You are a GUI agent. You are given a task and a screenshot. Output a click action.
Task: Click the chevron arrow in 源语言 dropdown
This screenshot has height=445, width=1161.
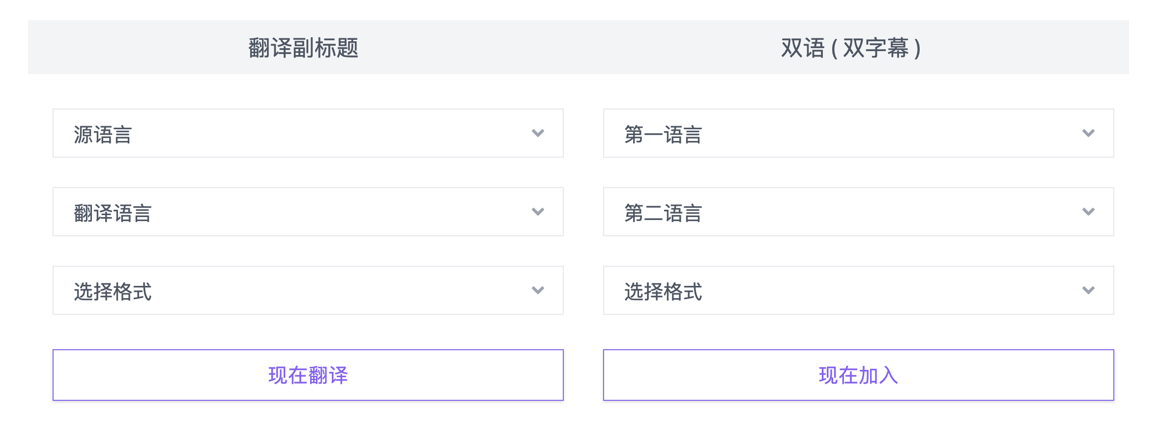(538, 133)
